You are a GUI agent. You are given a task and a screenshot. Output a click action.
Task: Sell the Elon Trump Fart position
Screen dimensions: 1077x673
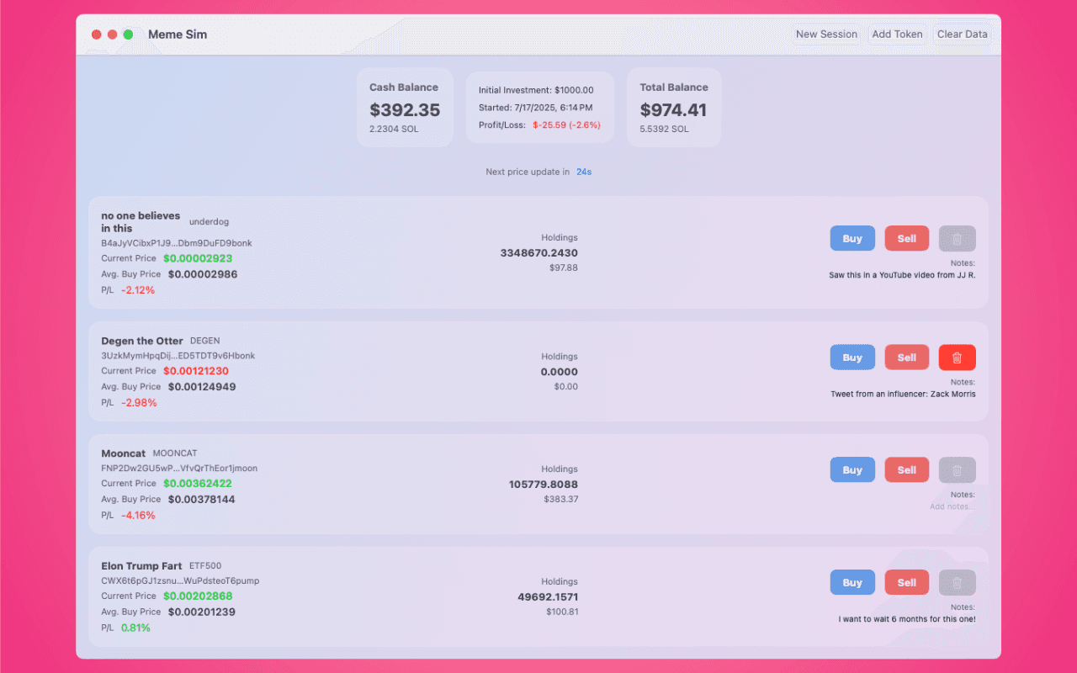coord(906,582)
